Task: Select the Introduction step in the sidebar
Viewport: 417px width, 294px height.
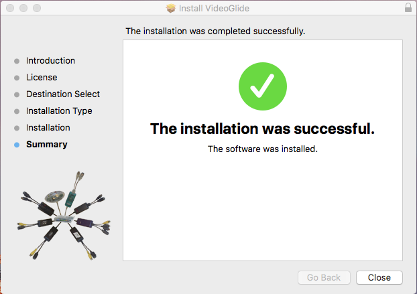Action: coord(50,61)
